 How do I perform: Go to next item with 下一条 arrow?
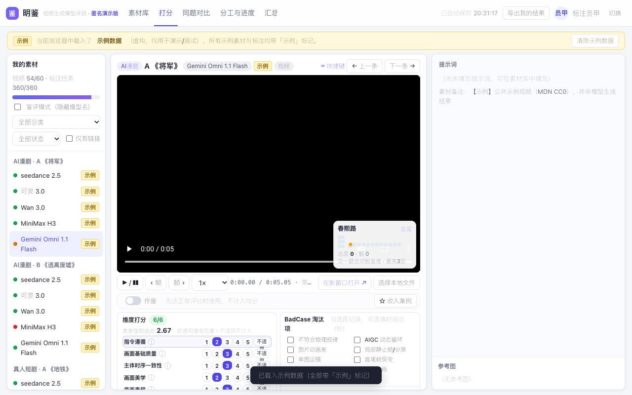click(402, 66)
